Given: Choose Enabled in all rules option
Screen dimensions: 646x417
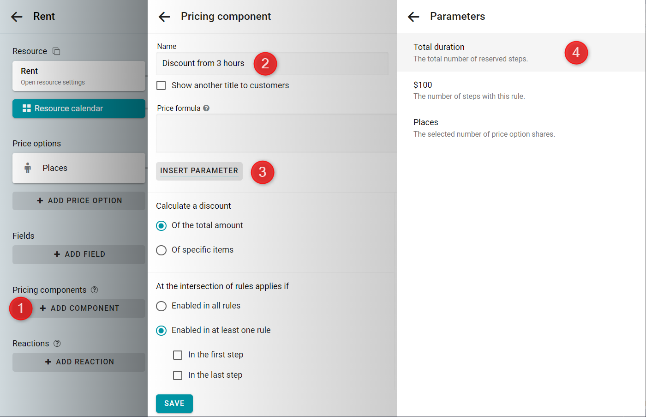Looking at the screenshot, I should tap(161, 306).
